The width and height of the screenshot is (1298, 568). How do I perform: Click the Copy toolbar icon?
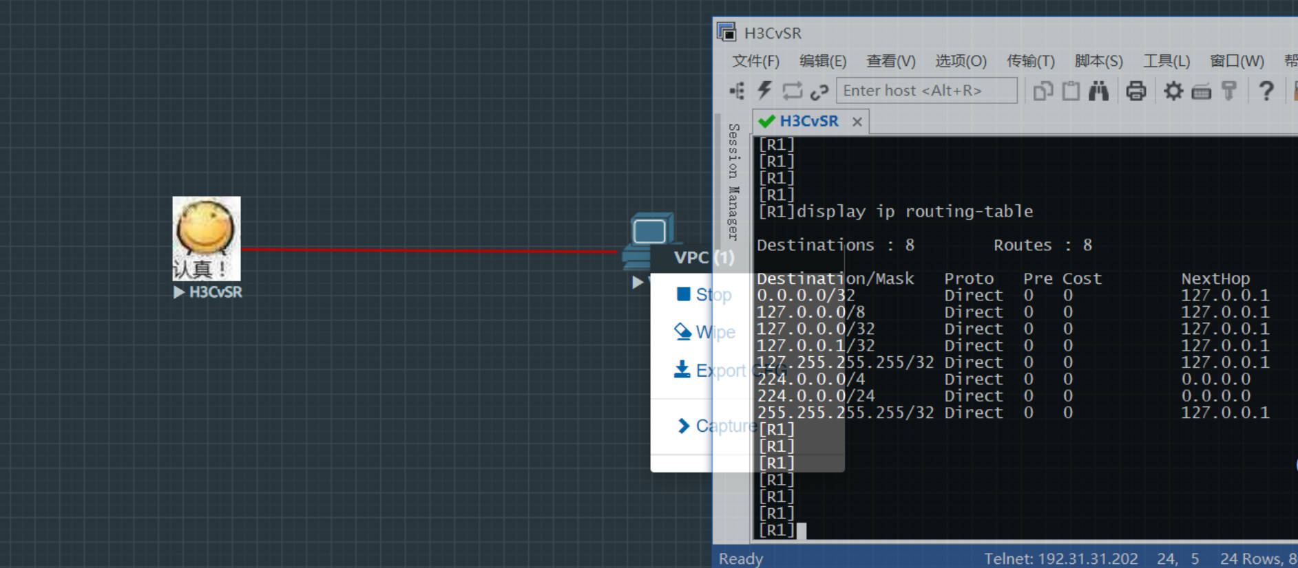pos(1043,90)
